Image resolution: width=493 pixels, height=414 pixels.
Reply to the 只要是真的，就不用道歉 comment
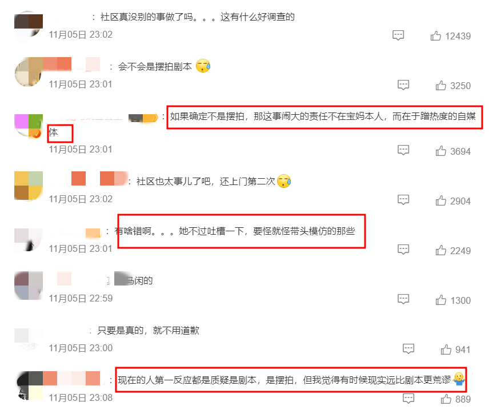408,349
